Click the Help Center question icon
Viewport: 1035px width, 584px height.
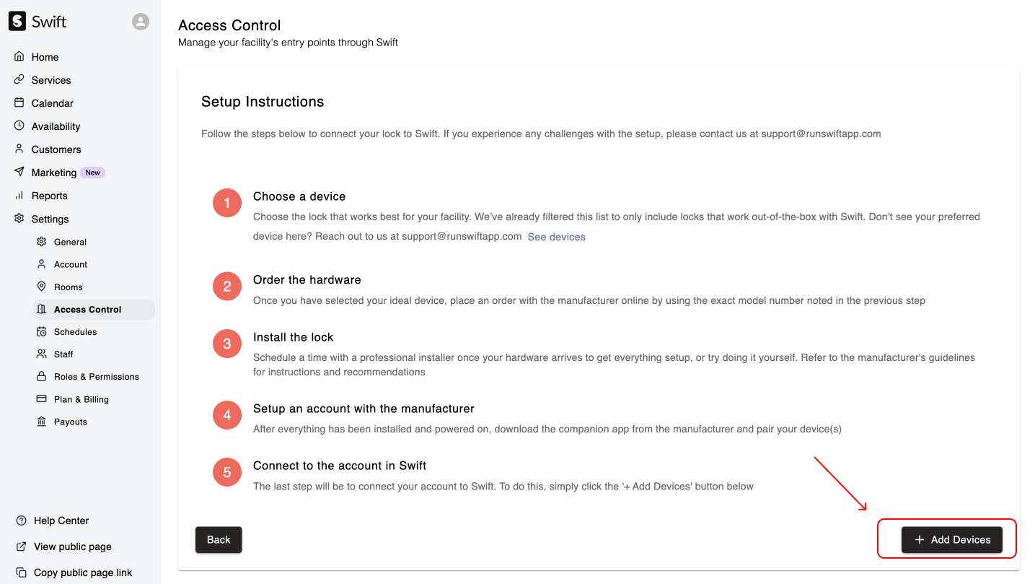21,520
